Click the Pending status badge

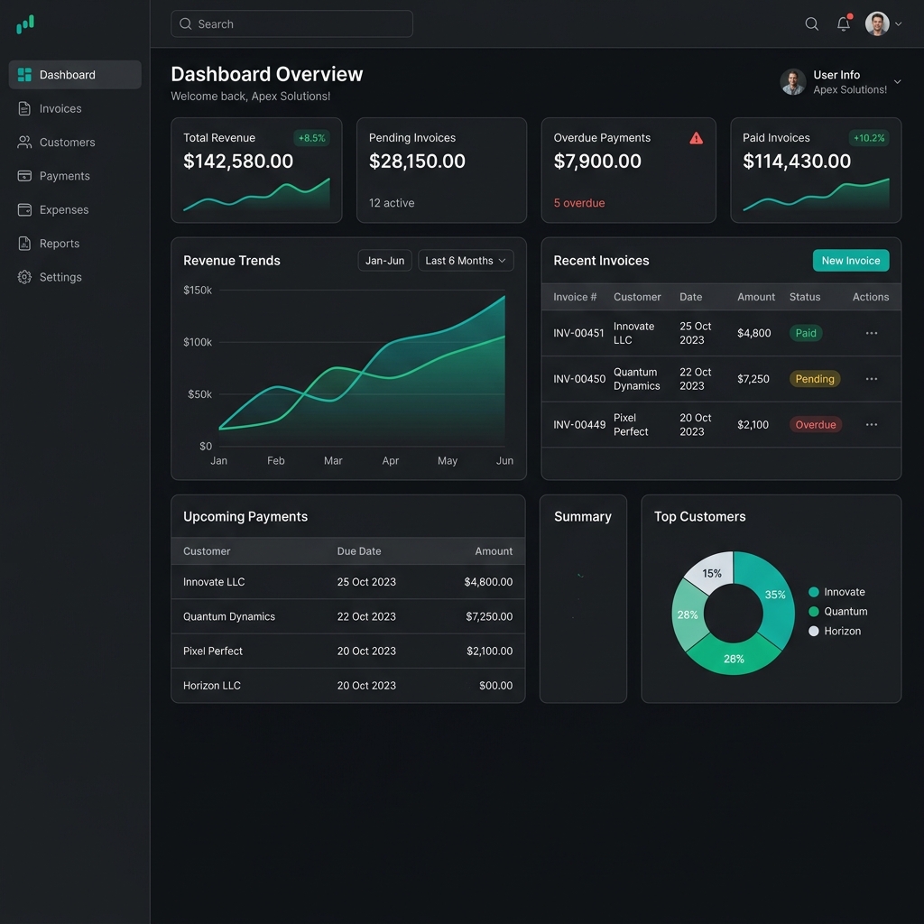(x=815, y=379)
